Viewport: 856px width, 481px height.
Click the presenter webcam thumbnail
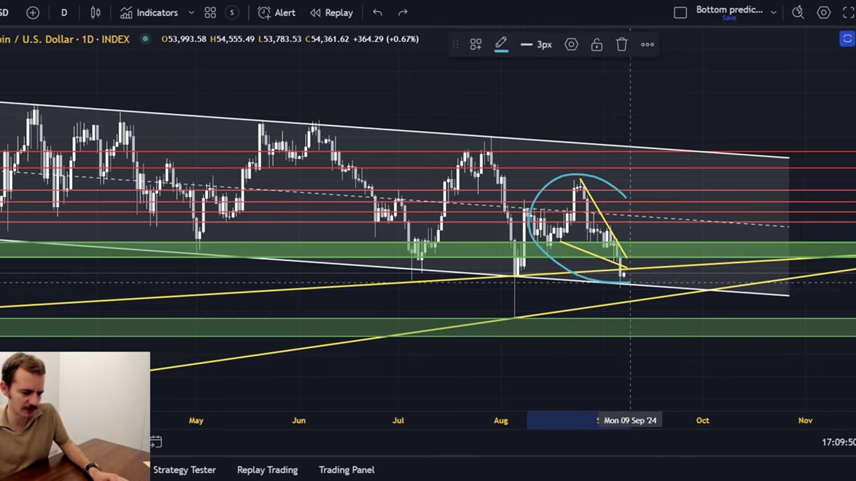(x=75, y=416)
